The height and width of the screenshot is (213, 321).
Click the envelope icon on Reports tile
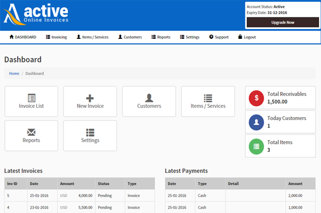click(x=31, y=133)
